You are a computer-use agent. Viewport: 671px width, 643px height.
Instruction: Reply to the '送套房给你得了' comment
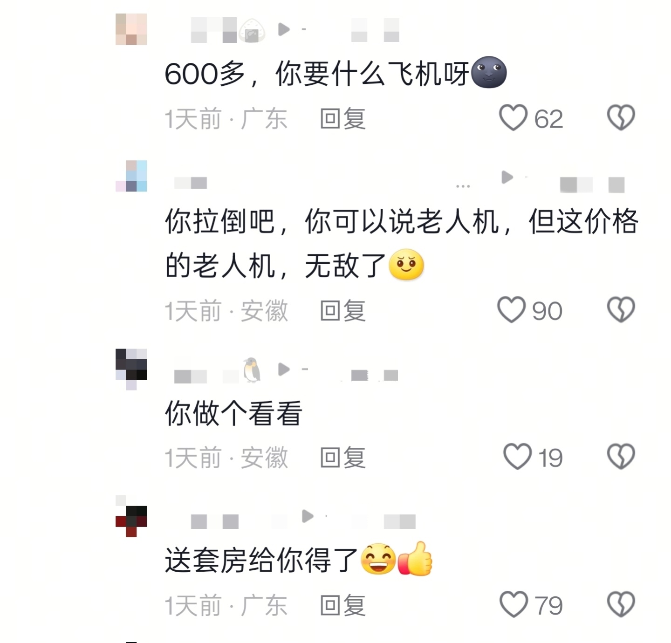342,605
